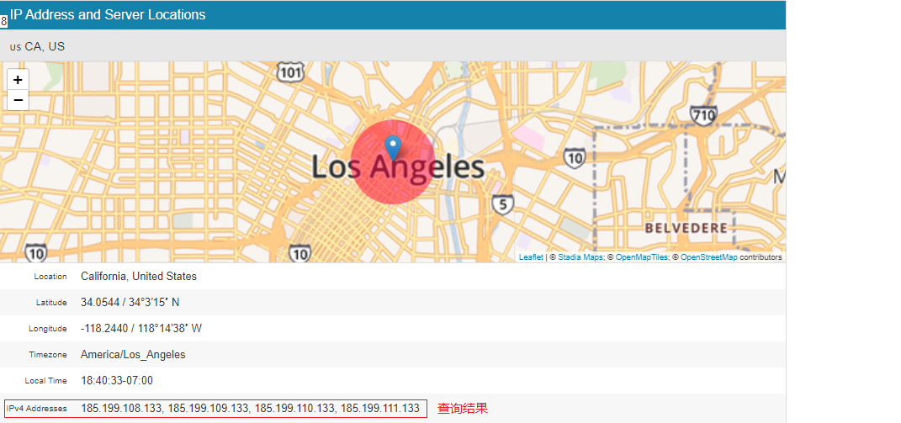Click the blue map location marker
Screen dimensions: 901x423
click(x=393, y=148)
